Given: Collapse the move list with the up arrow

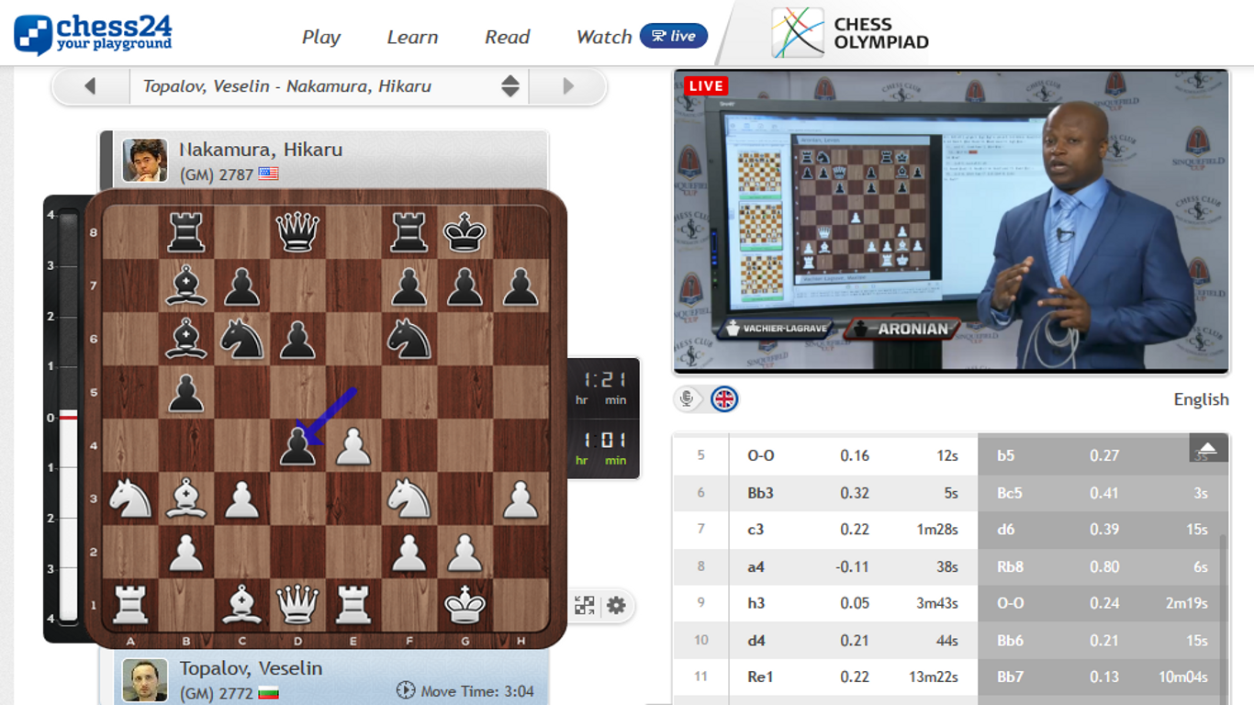Looking at the screenshot, I should (x=1208, y=448).
